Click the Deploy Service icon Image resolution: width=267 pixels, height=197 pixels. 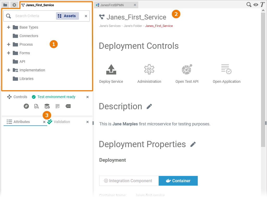(x=111, y=70)
